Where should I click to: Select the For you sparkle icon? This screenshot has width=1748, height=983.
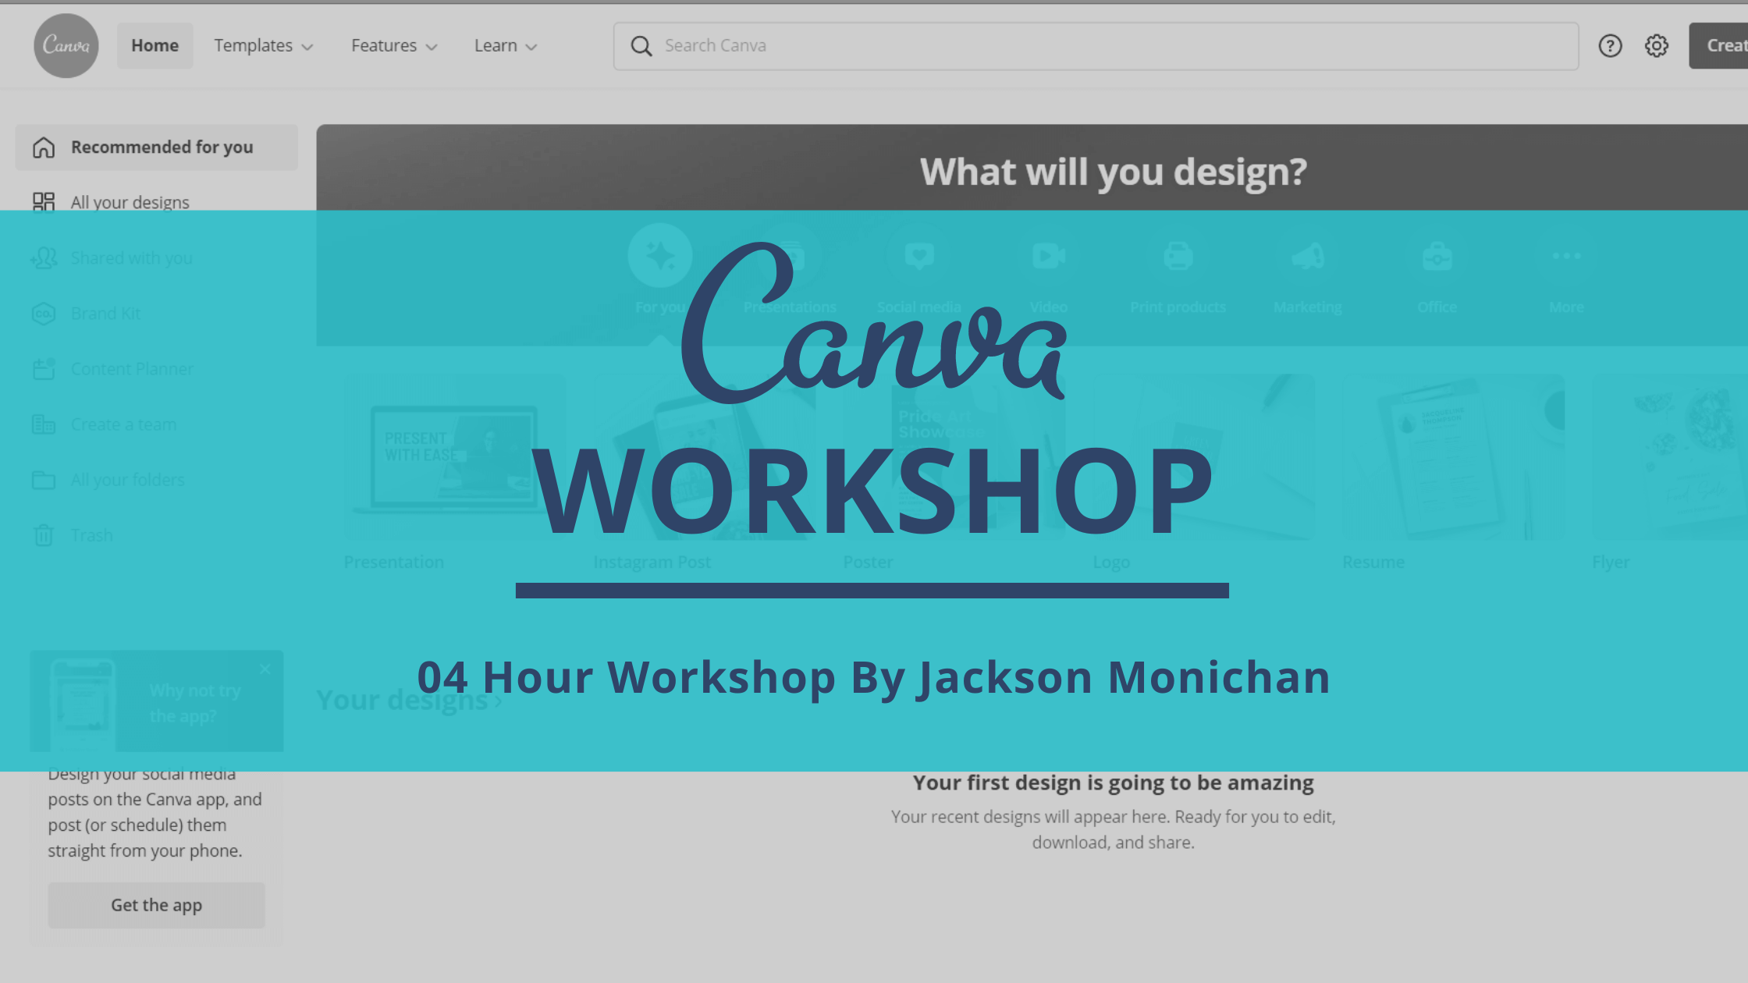pos(660,256)
